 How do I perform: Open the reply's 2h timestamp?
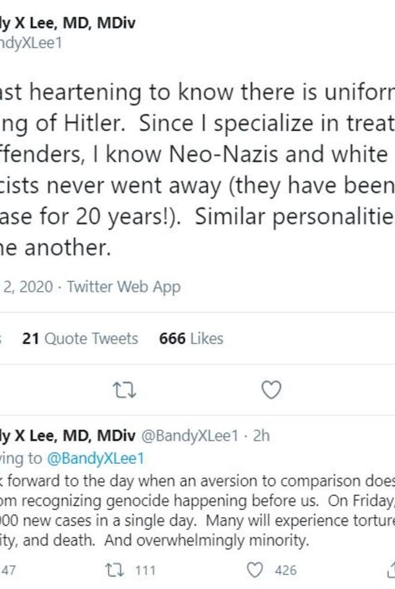(261, 435)
